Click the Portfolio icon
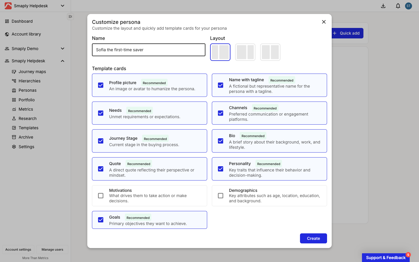Screen dimensions: 419x262 point(14,100)
